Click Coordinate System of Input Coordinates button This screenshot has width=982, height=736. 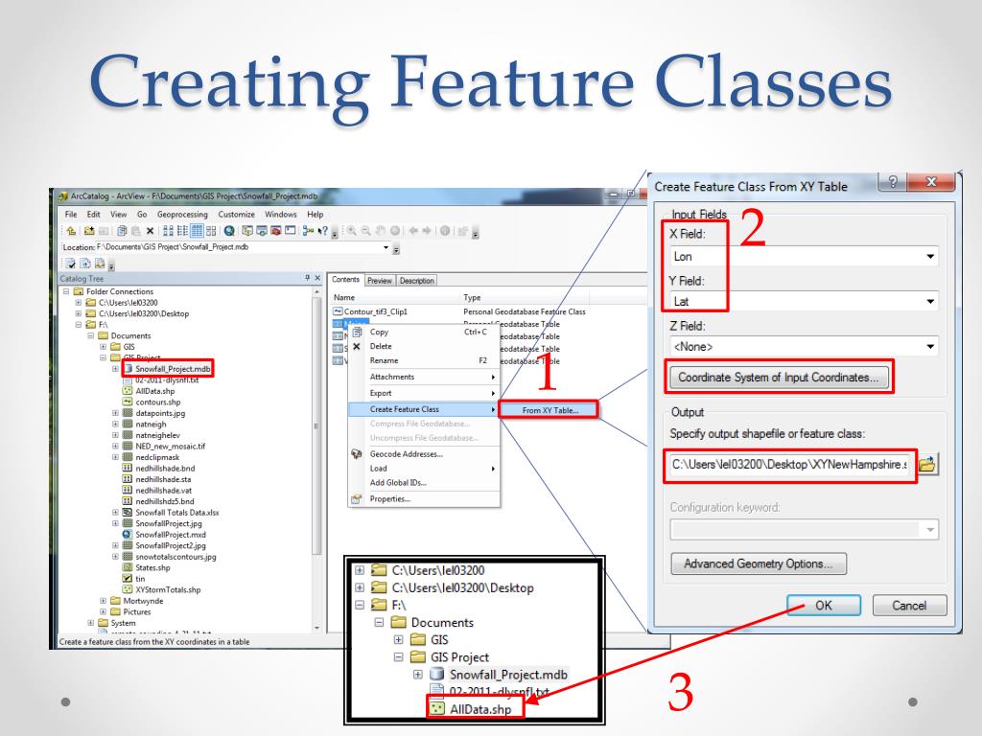[779, 378]
